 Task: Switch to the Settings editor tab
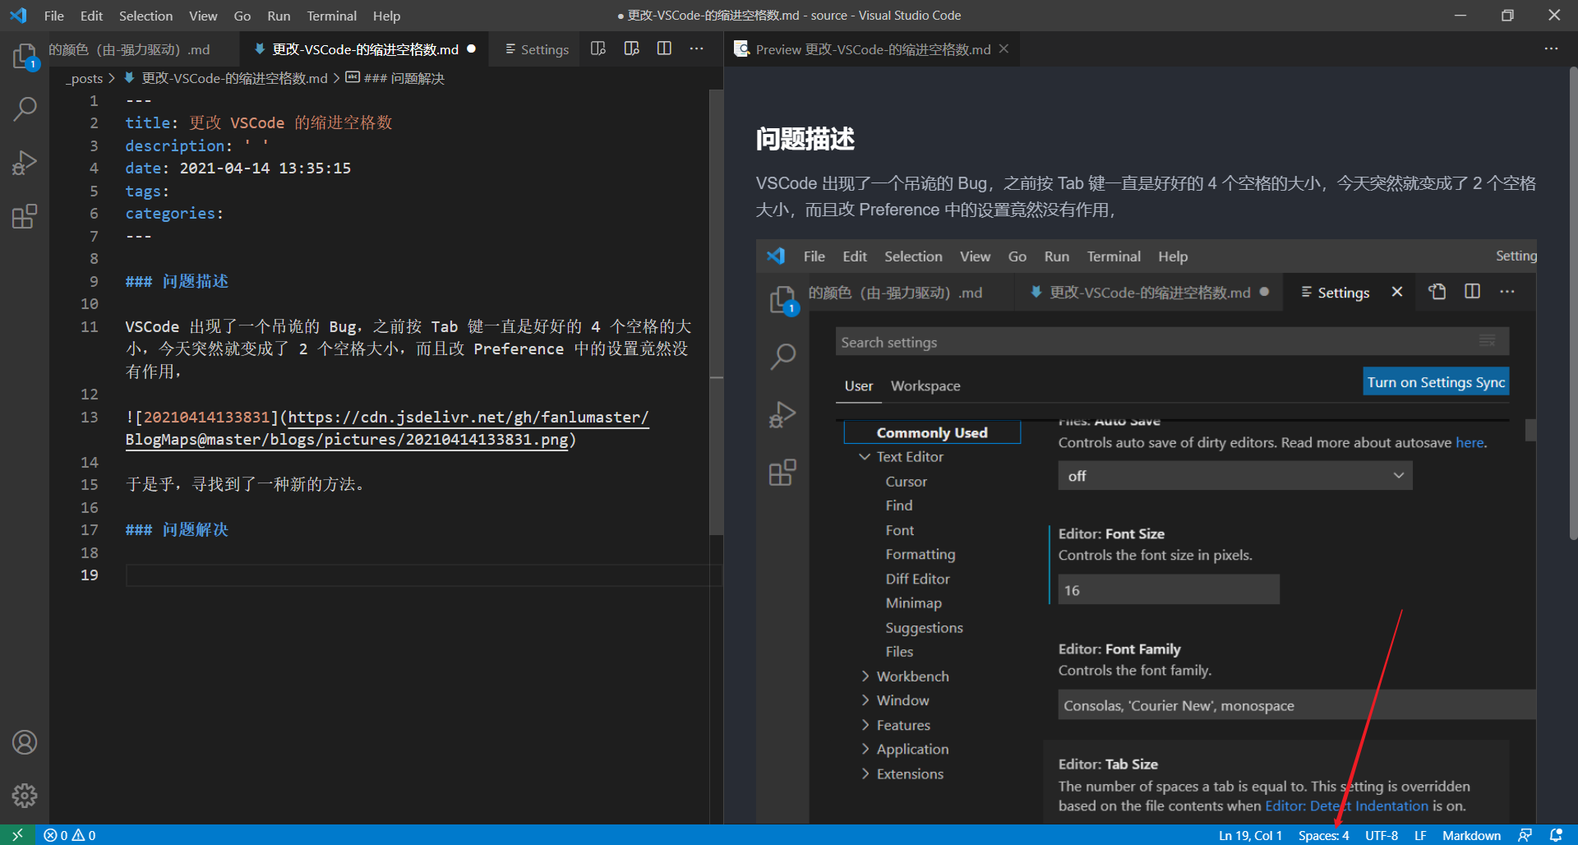[x=536, y=49]
